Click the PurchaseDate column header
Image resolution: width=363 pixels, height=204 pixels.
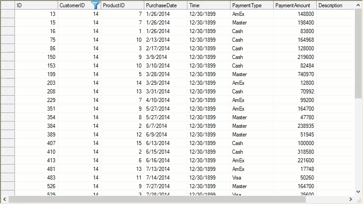tap(166, 5)
